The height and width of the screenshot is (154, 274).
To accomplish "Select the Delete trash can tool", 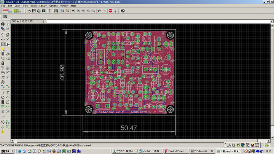I will coord(3,54).
